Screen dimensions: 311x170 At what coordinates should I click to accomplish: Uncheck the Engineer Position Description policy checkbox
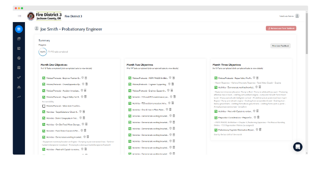44,78
